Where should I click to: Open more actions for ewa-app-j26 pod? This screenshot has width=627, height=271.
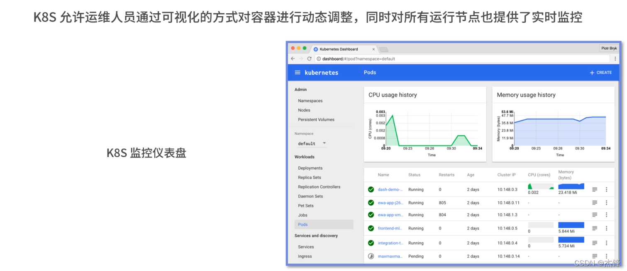click(606, 203)
